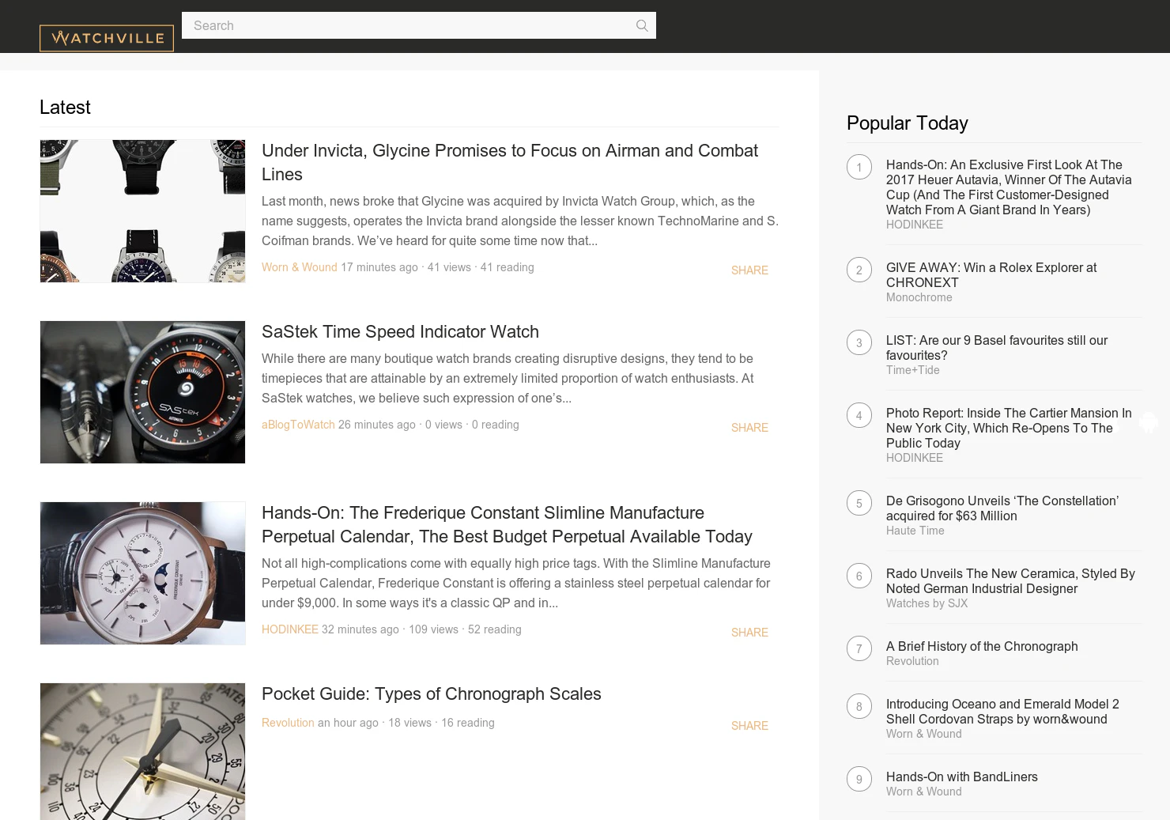Click rank number 1 circle
Screen dimensions: 1170x820
tap(859, 167)
